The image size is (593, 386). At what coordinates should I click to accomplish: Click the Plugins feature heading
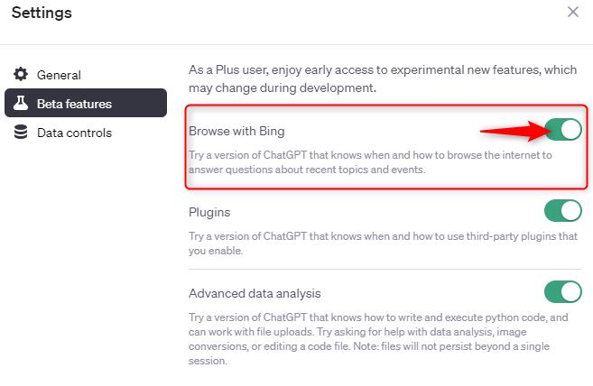pyautogui.click(x=209, y=212)
